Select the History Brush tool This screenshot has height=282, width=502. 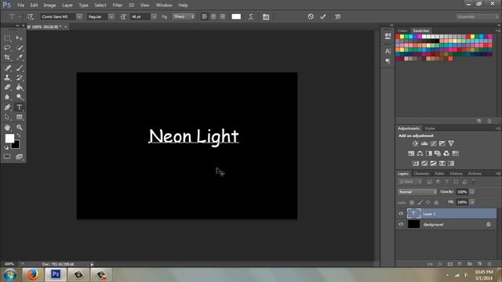click(x=19, y=78)
